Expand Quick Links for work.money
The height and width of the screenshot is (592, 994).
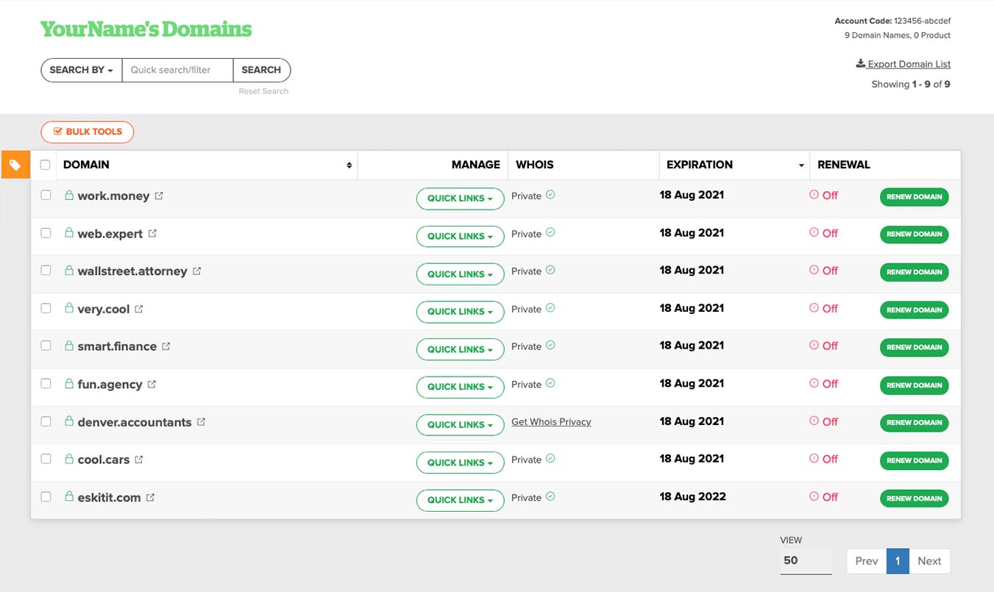pyautogui.click(x=460, y=199)
